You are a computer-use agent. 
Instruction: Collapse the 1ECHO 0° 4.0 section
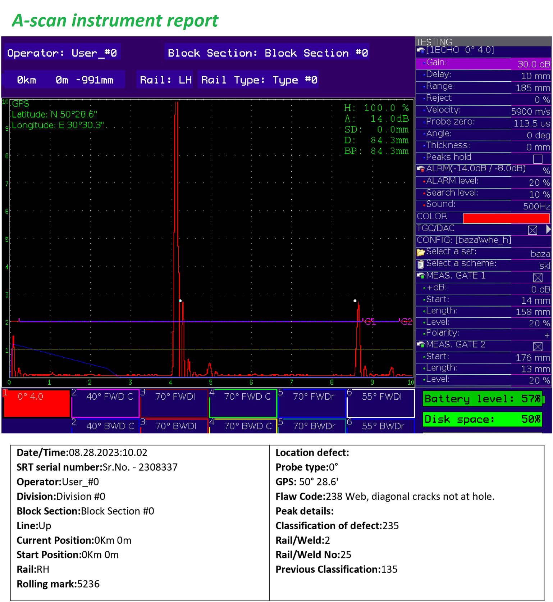click(x=421, y=50)
